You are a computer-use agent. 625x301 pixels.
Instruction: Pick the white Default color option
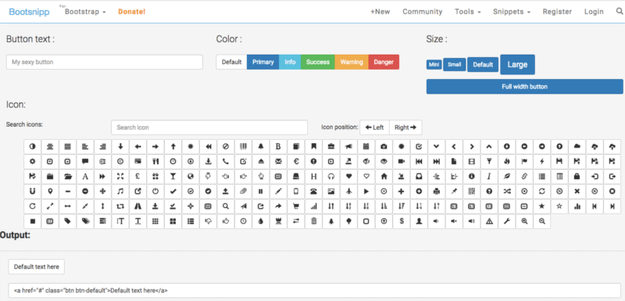(231, 63)
